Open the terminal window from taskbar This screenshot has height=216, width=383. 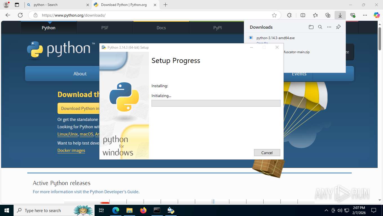[157, 210]
